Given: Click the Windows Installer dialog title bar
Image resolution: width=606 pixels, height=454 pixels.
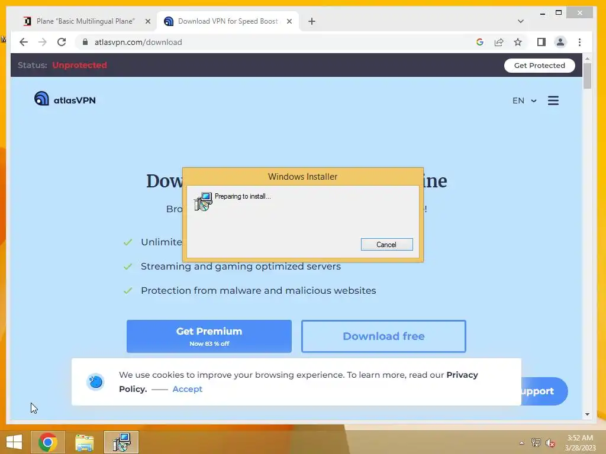Looking at the screenshot, I should pos(302,176).
